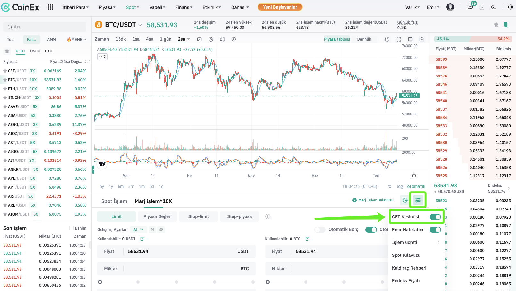Switch to the Derinlik chart view
This screenshot has width=516, height=291.
coord(364,39)
